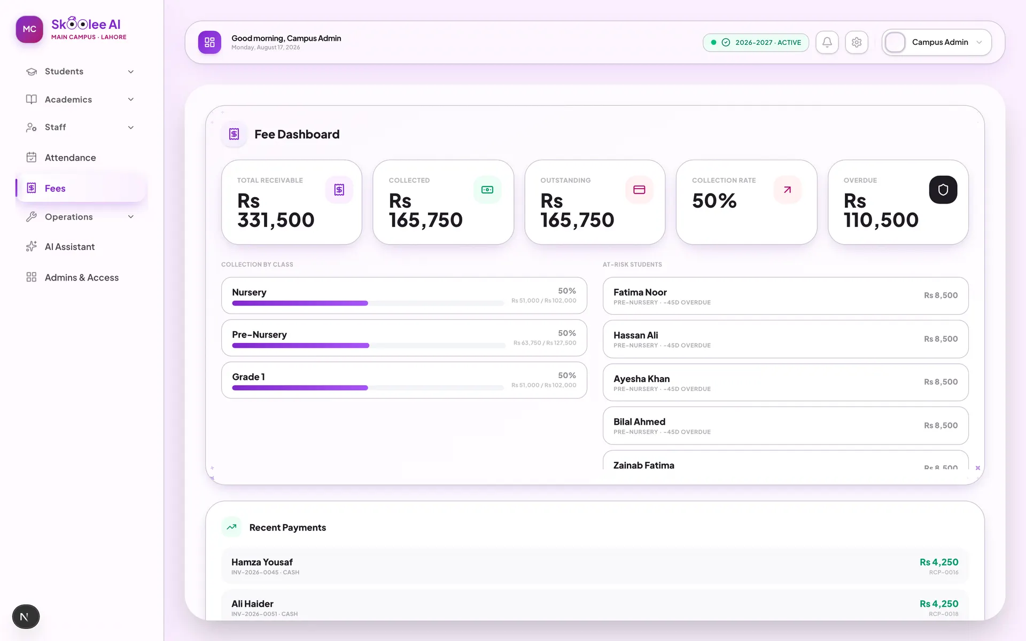Open Fatima Noor's at-risk entry

pos(786,296)
